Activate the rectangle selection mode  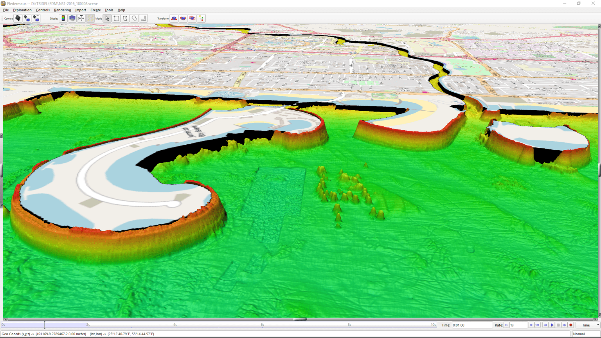click(x=116, y=18)
